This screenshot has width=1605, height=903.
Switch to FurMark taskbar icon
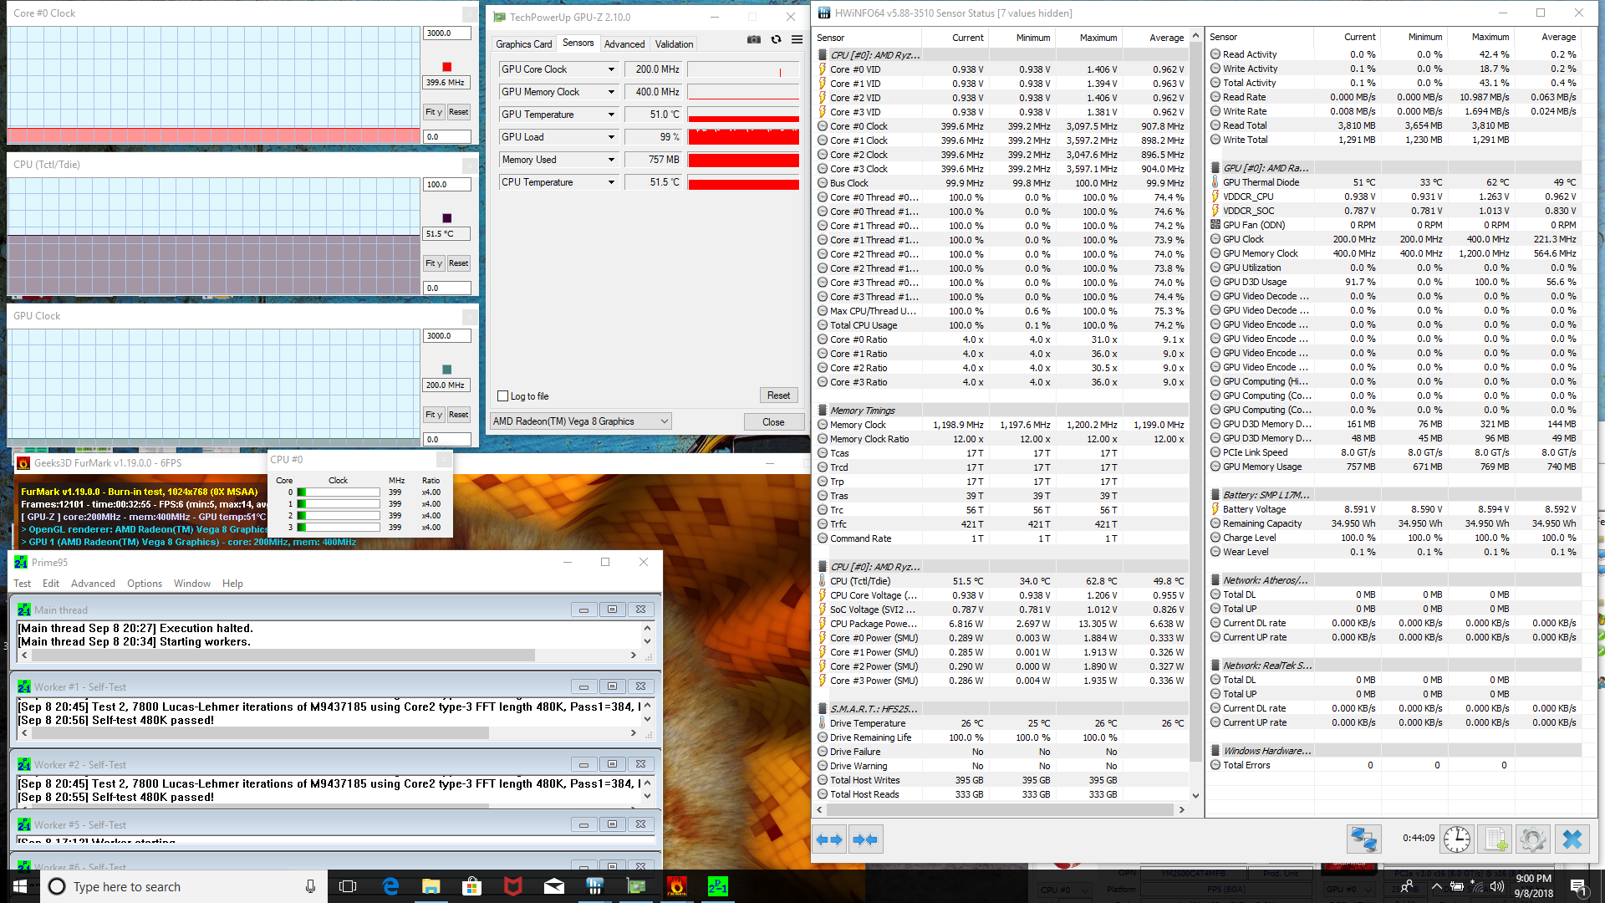(677, 886)
